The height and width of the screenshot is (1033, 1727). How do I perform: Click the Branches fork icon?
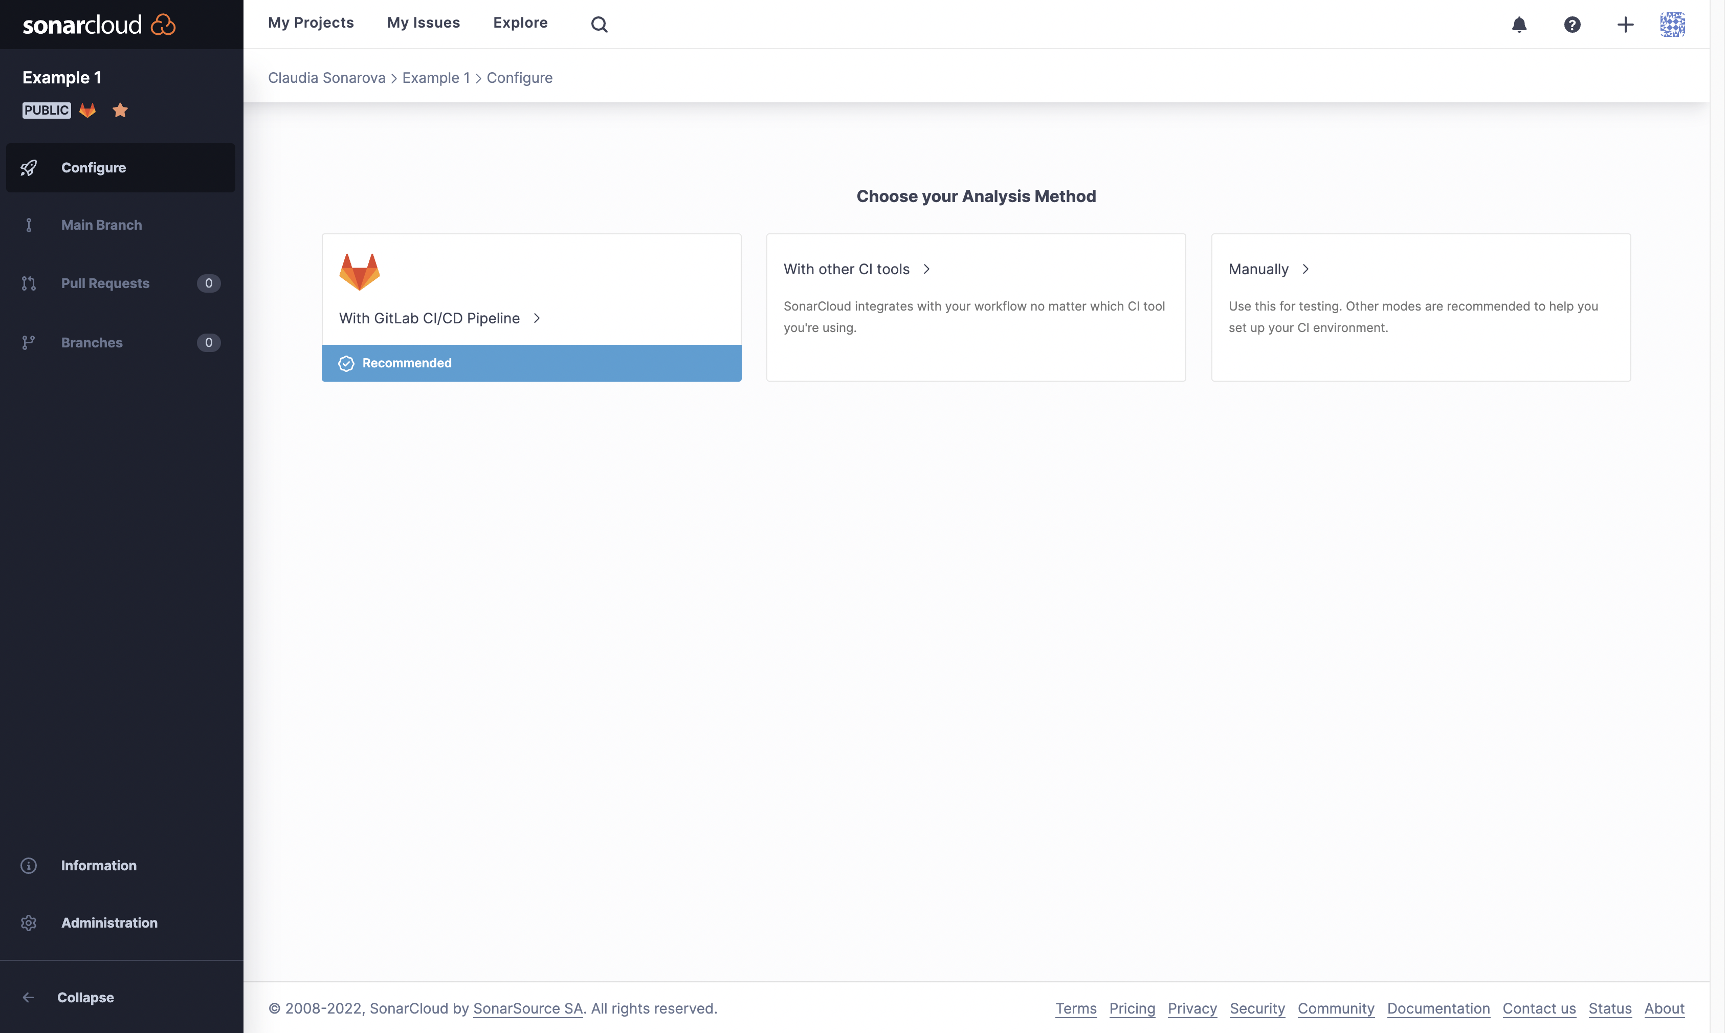[29, 342]
